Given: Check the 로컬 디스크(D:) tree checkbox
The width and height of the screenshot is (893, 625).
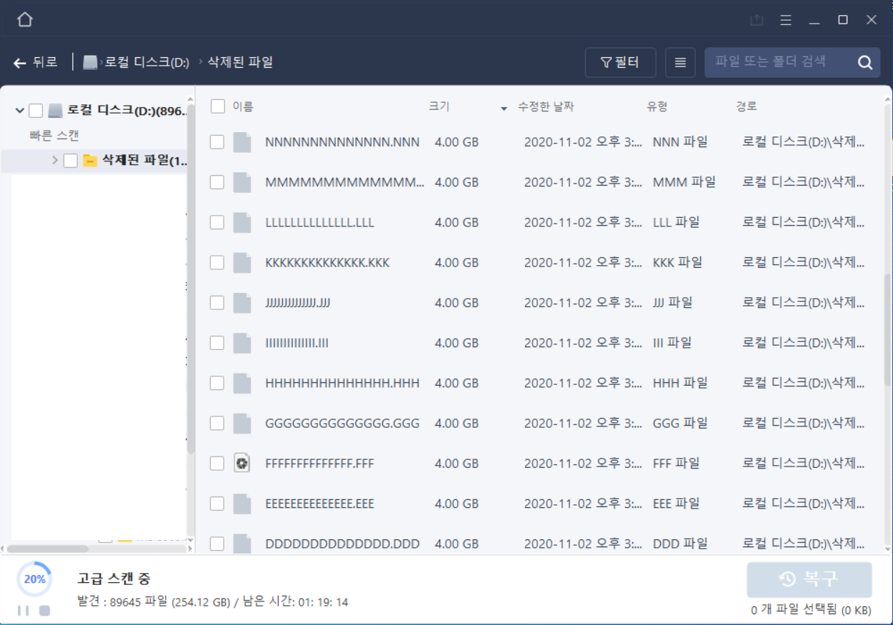Looking at the screenshot, I should pos(36,111).
